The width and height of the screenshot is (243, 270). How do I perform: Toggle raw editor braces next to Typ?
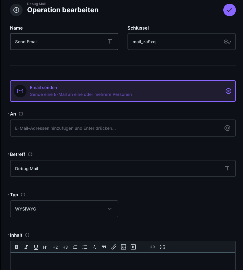coord(23,195)
